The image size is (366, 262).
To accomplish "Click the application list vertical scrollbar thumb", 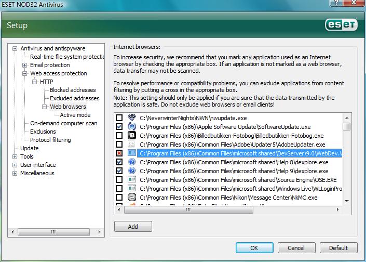I will [x=347, y=126].
